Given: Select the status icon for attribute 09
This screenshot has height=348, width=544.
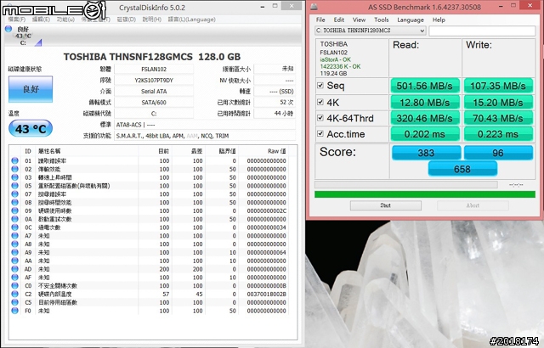Looking at the screenshot, I should [x=14, y=210].
